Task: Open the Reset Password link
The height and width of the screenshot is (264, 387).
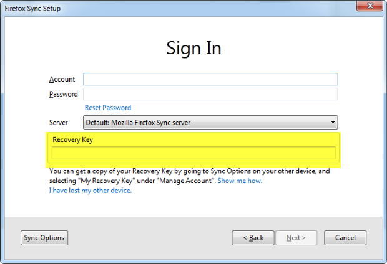Action: pyautogui.click(x=108, y=108)
